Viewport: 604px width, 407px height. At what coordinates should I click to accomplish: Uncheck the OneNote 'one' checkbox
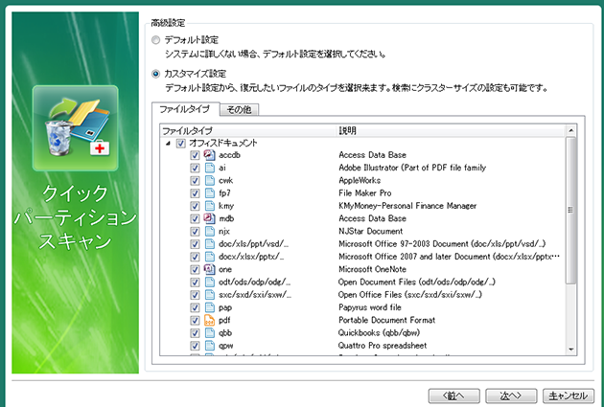[x=195, y=270]
